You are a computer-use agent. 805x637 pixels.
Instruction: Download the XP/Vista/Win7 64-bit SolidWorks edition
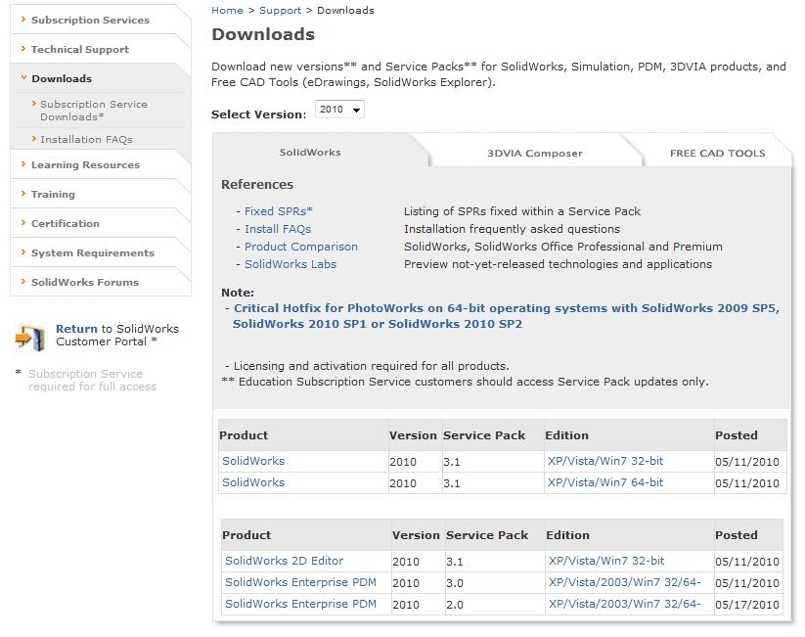pyautogui.click(x=605, y=482)
